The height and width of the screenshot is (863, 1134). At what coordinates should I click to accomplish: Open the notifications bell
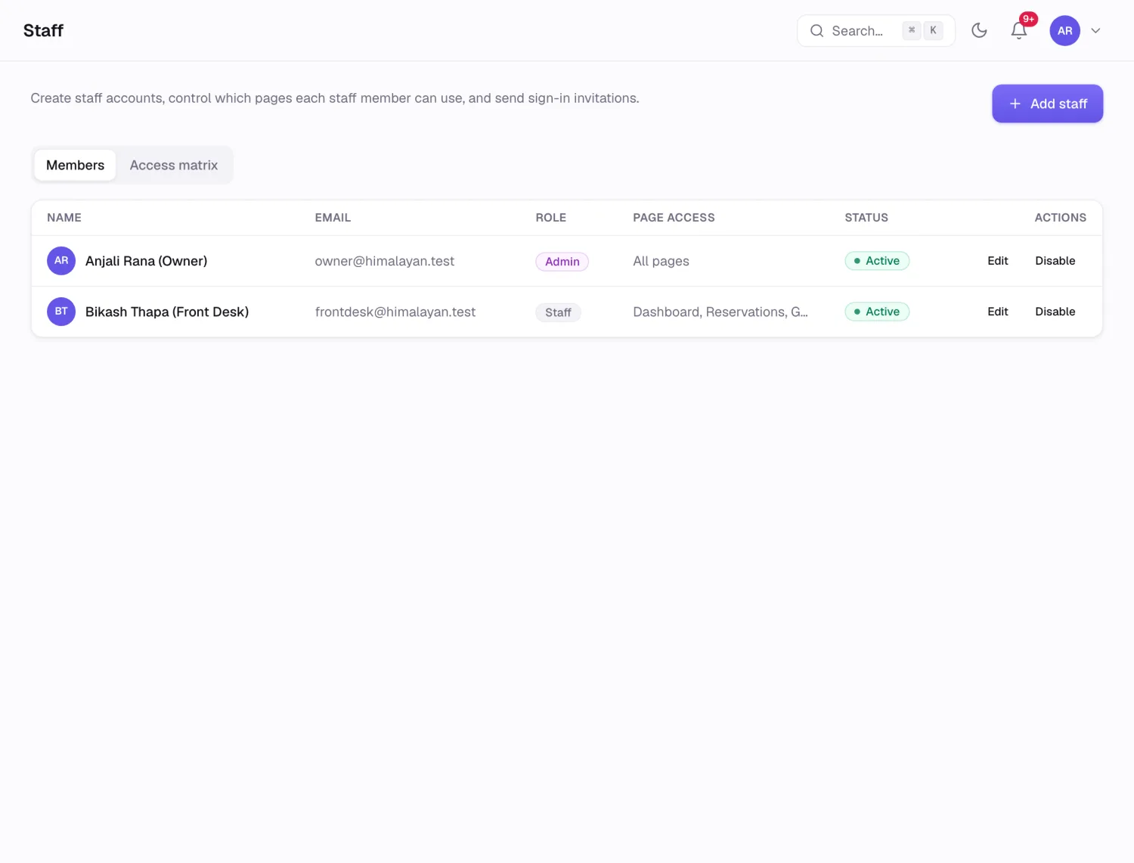tap(1018, 30)
